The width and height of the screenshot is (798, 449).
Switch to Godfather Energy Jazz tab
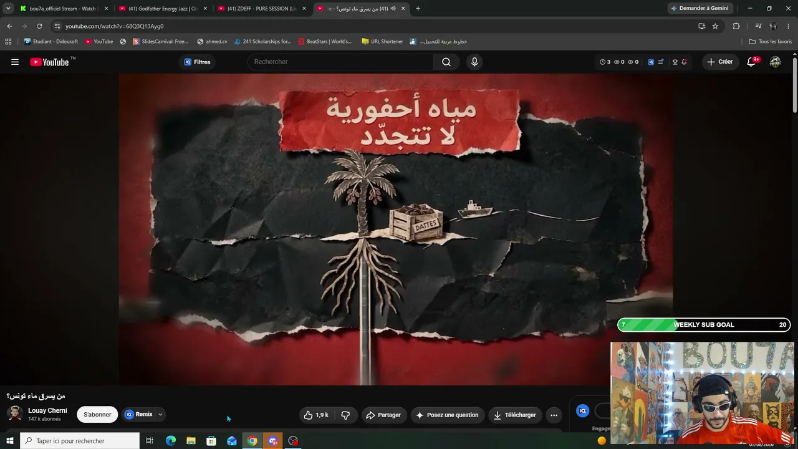[162, 9]
